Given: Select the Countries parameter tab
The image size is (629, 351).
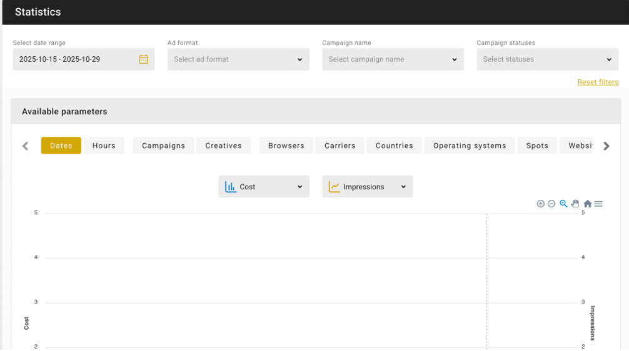Looking at the screenshot, I should (x=394, y=146).
